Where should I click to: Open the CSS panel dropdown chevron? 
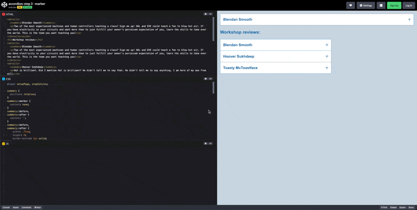tap(211, 79)
